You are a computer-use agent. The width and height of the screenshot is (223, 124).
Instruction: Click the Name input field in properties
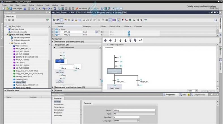point(134,110)
